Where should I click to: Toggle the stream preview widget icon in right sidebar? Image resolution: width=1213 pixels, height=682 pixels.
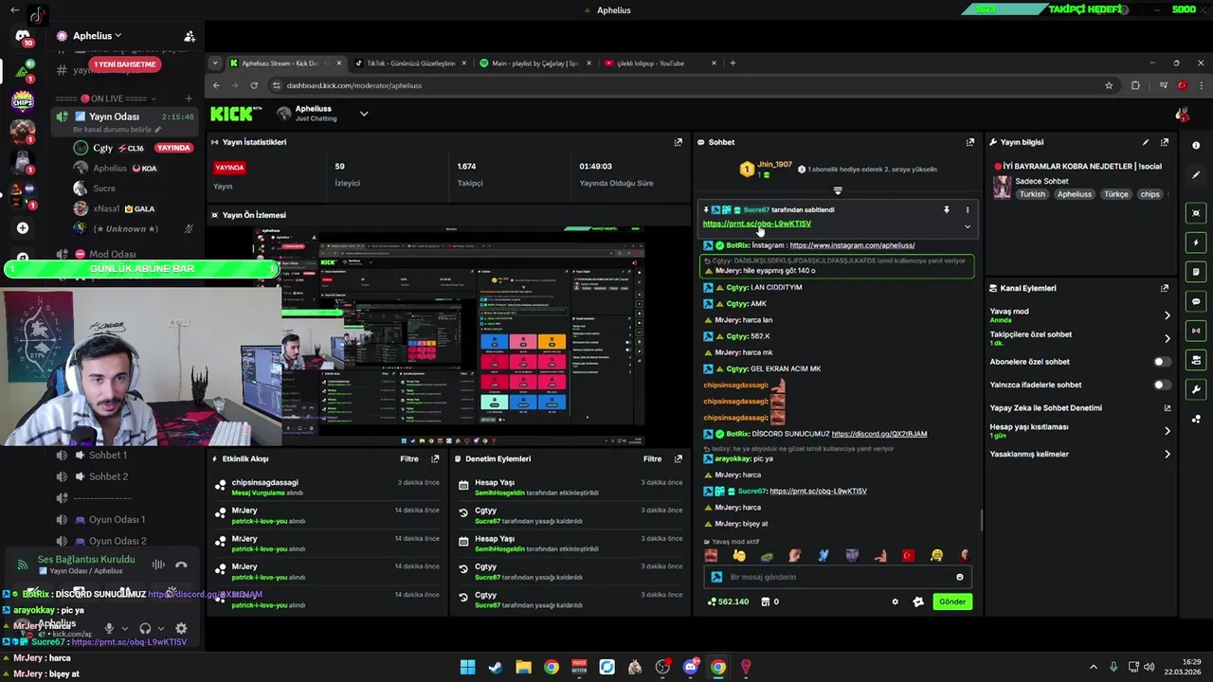click(1196, 213)
